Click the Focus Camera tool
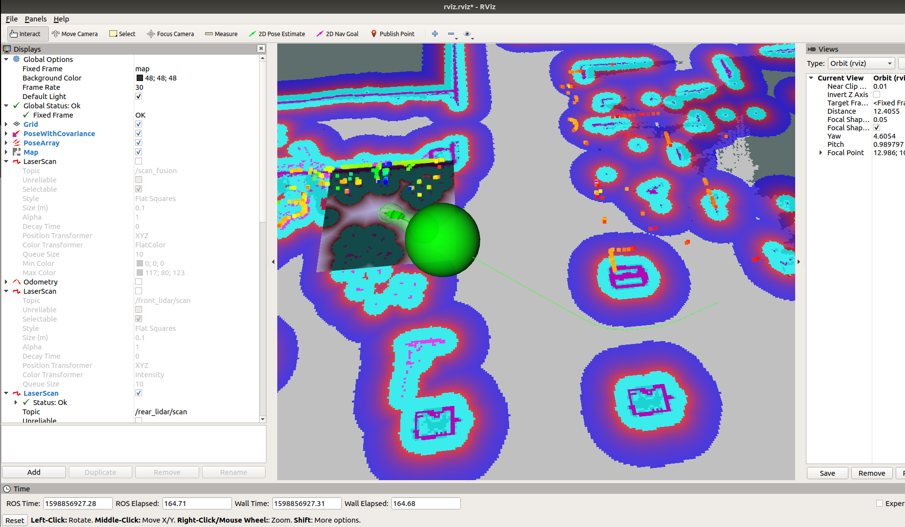This screenshot has width=905, height=527. coord(170,34)
